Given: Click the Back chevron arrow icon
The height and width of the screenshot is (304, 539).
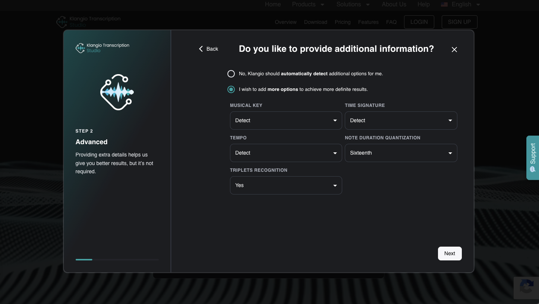Looking at the screenshot, I should pyautogui.click(x=201, y=49).
